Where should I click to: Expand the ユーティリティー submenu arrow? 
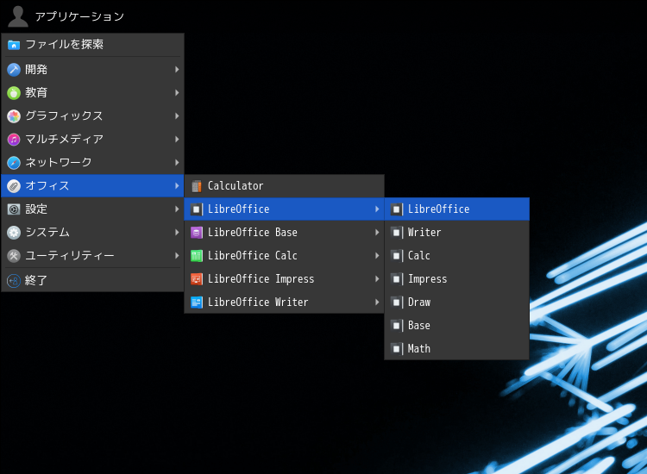[177, 256]
